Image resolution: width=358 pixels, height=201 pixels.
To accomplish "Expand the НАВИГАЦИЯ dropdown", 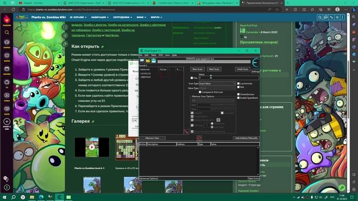I will [x=100, y=17].
